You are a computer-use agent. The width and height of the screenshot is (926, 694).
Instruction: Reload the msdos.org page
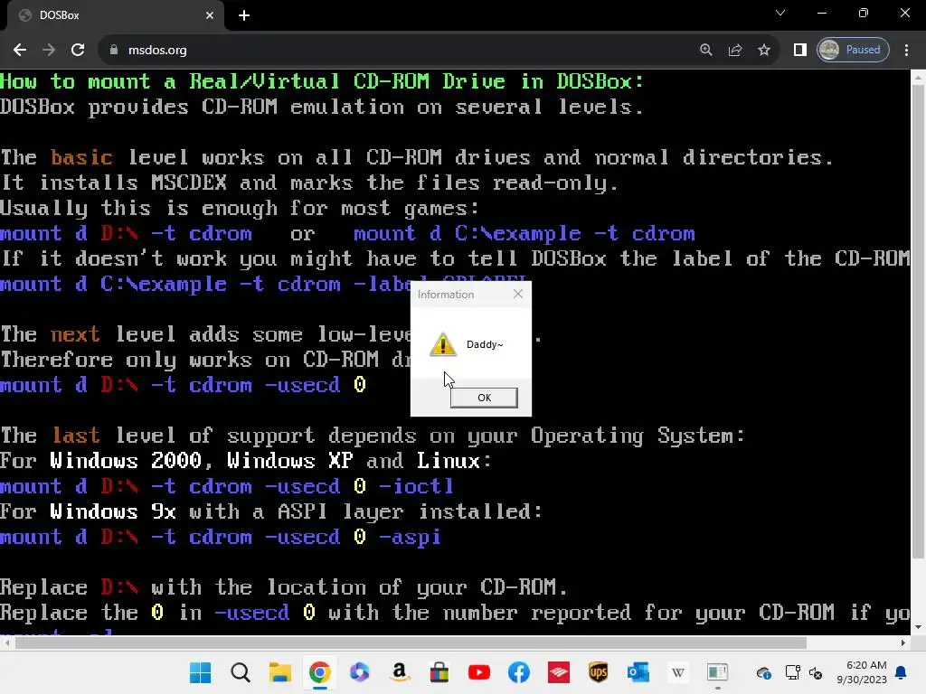[78, 51]
